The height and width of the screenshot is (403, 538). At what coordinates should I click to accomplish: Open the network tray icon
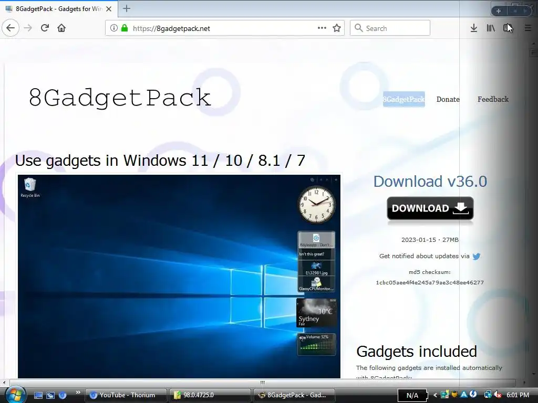[x=488, y=395]
